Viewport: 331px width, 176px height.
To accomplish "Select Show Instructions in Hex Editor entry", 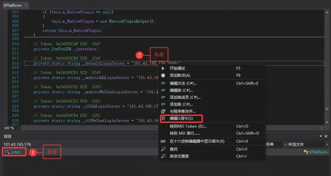I will (x=212, y=141).
